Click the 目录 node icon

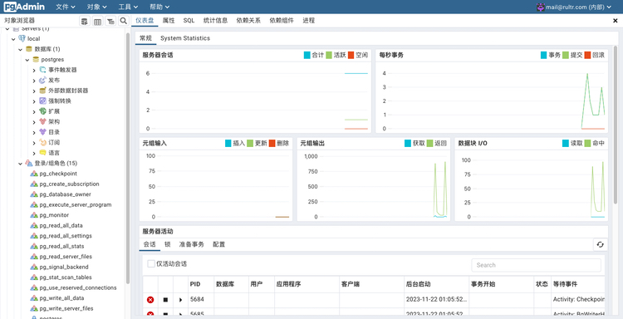pos(42,132)
